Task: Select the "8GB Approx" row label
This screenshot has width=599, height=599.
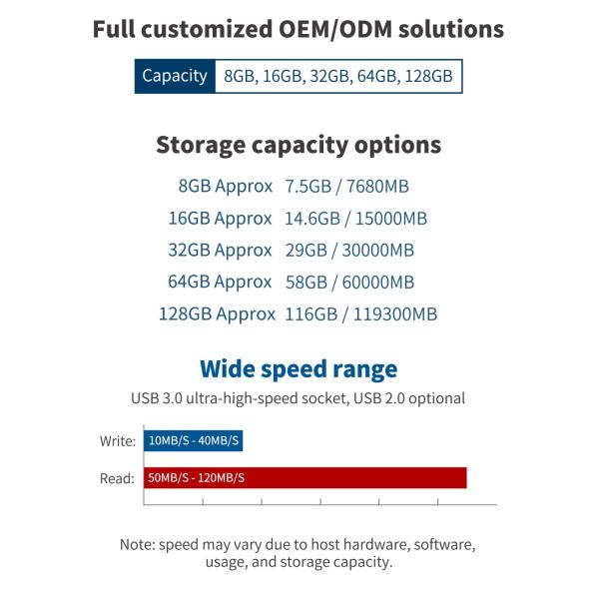Action: point(225,187)
